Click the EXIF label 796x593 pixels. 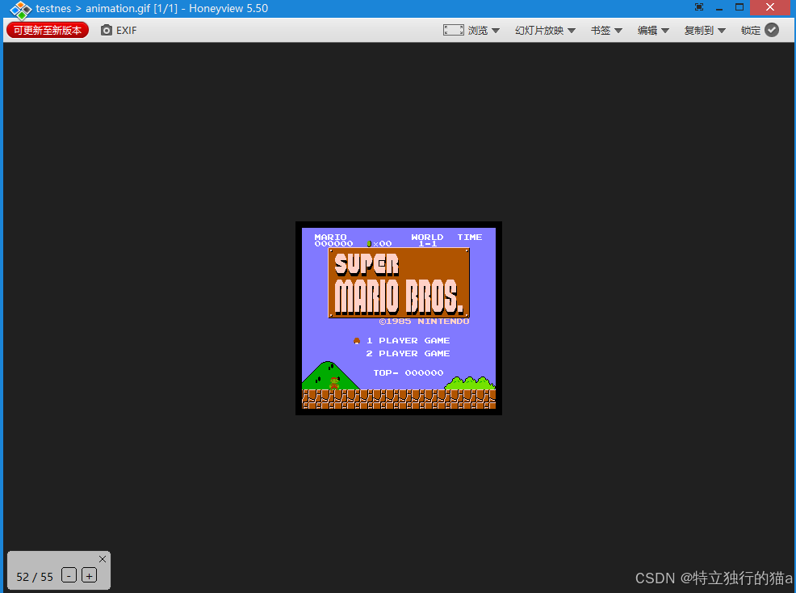pos(127,31)
